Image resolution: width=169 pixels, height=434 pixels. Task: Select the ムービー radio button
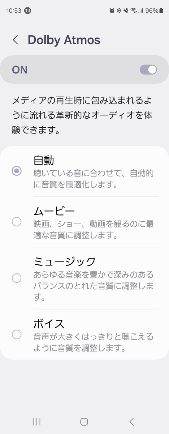[17, 221]
